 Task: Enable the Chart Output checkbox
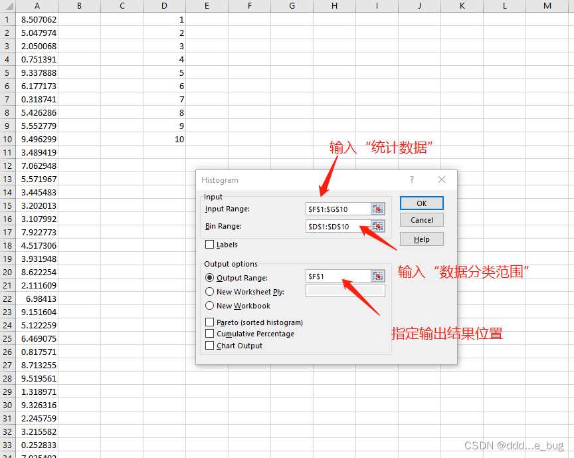click(x=209, y=345)
